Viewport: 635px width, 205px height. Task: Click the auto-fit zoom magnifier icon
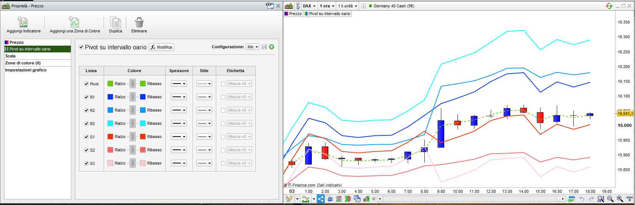[601, 199]
